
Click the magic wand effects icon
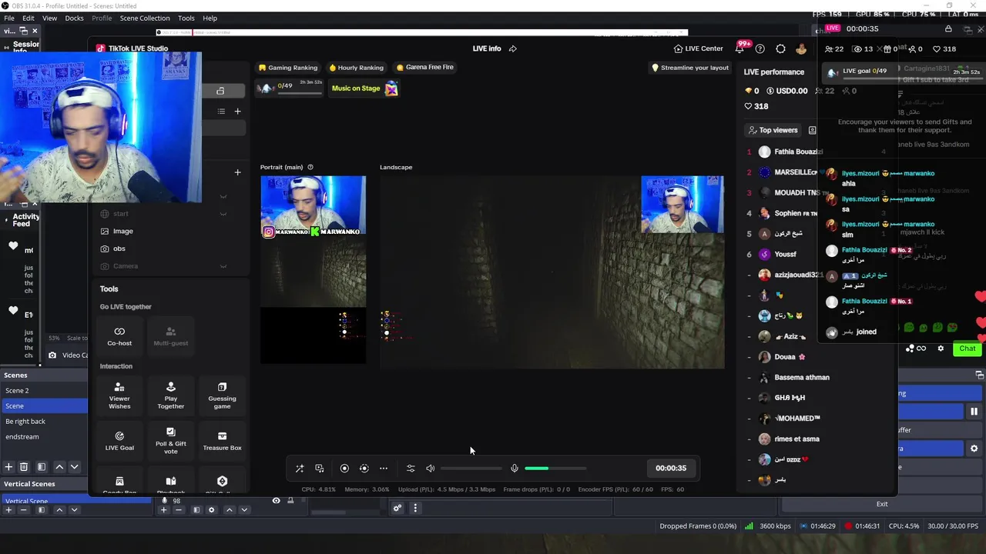click(300, 468)
